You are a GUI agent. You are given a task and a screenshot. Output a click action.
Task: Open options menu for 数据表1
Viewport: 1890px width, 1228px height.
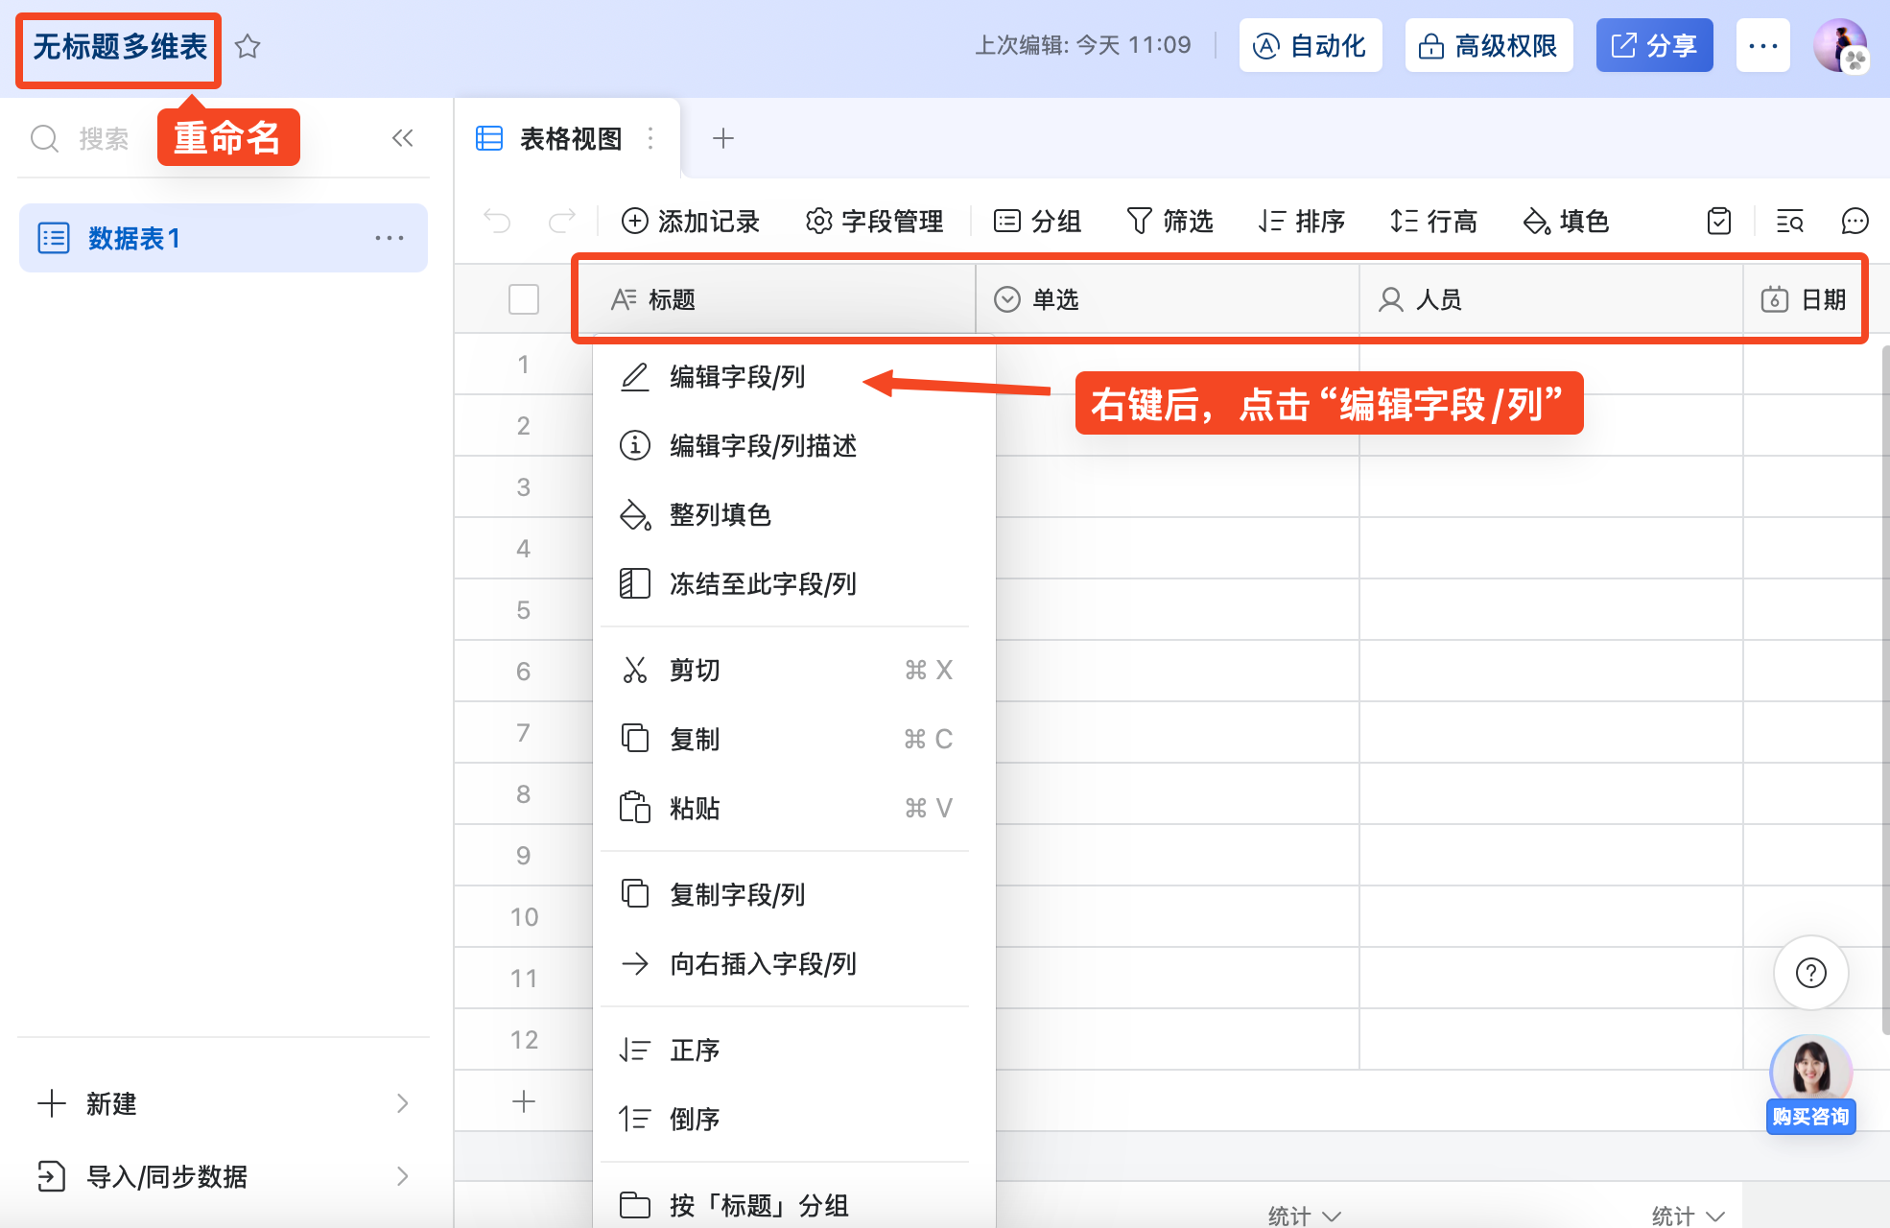pyautogui.click(x=390, y=238)
